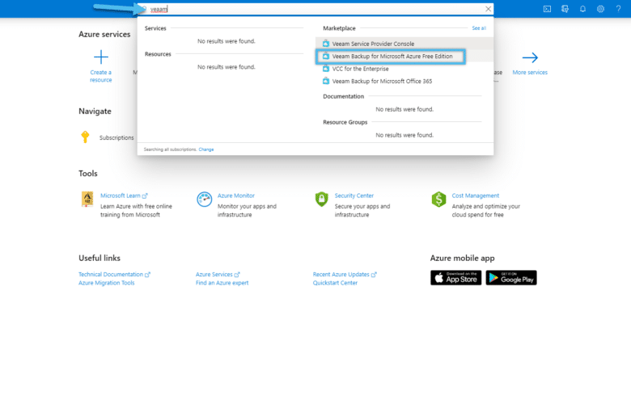Open help question mark icon

(619, 9)
